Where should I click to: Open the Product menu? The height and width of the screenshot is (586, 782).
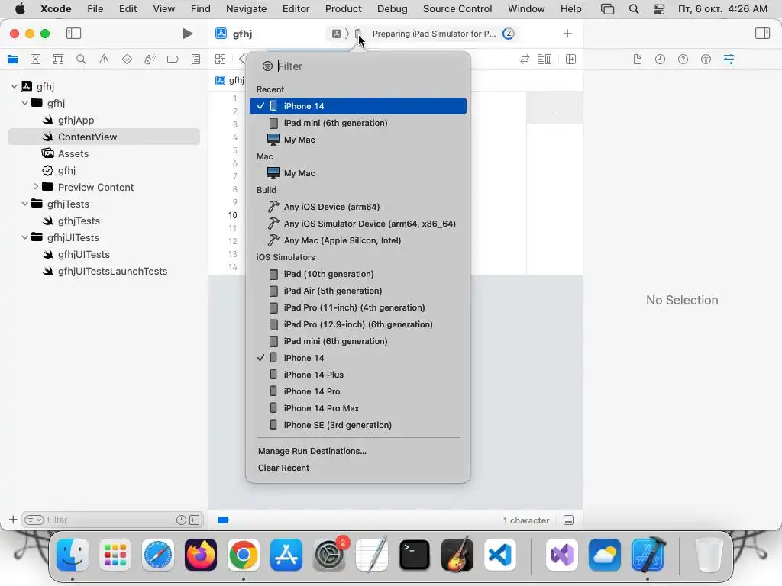pyautogui.click(x=343, y=8)
